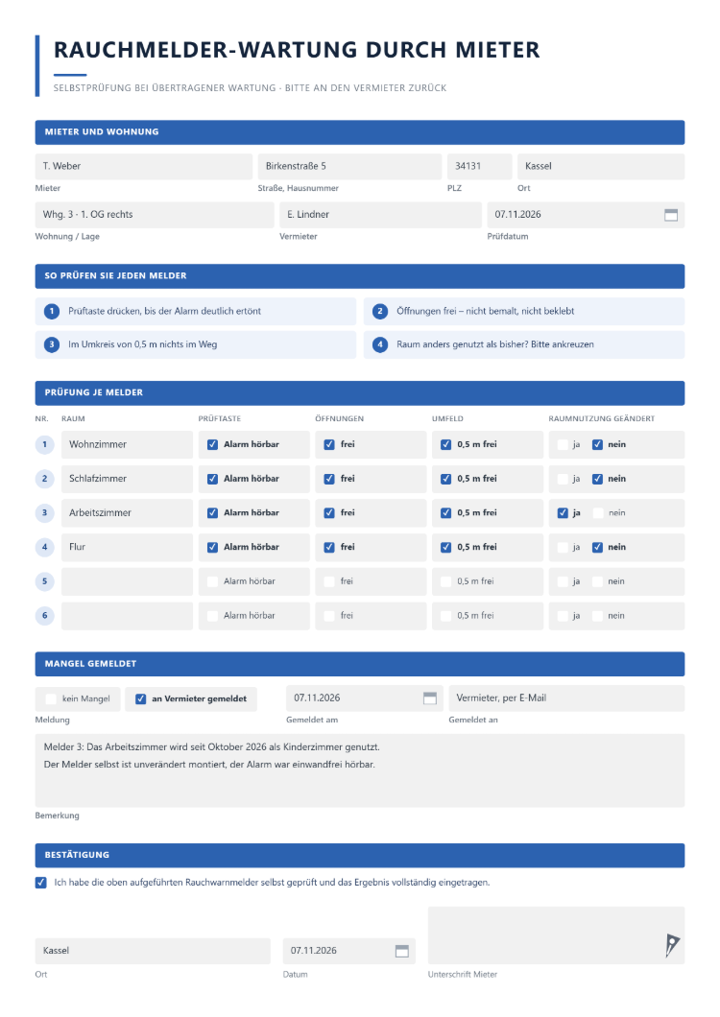The height and width of the screenshot is (1017, 720).
Task: Check 'ja' Raumnutzung for Wohnzimmer
Action: tap(563, 445)
